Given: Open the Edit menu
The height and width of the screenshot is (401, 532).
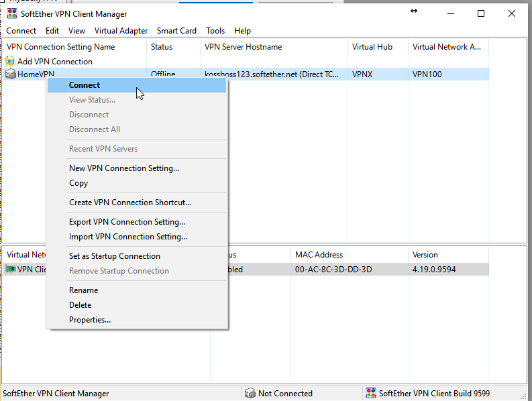Looking at the screenshot, I should pos(52,31).
